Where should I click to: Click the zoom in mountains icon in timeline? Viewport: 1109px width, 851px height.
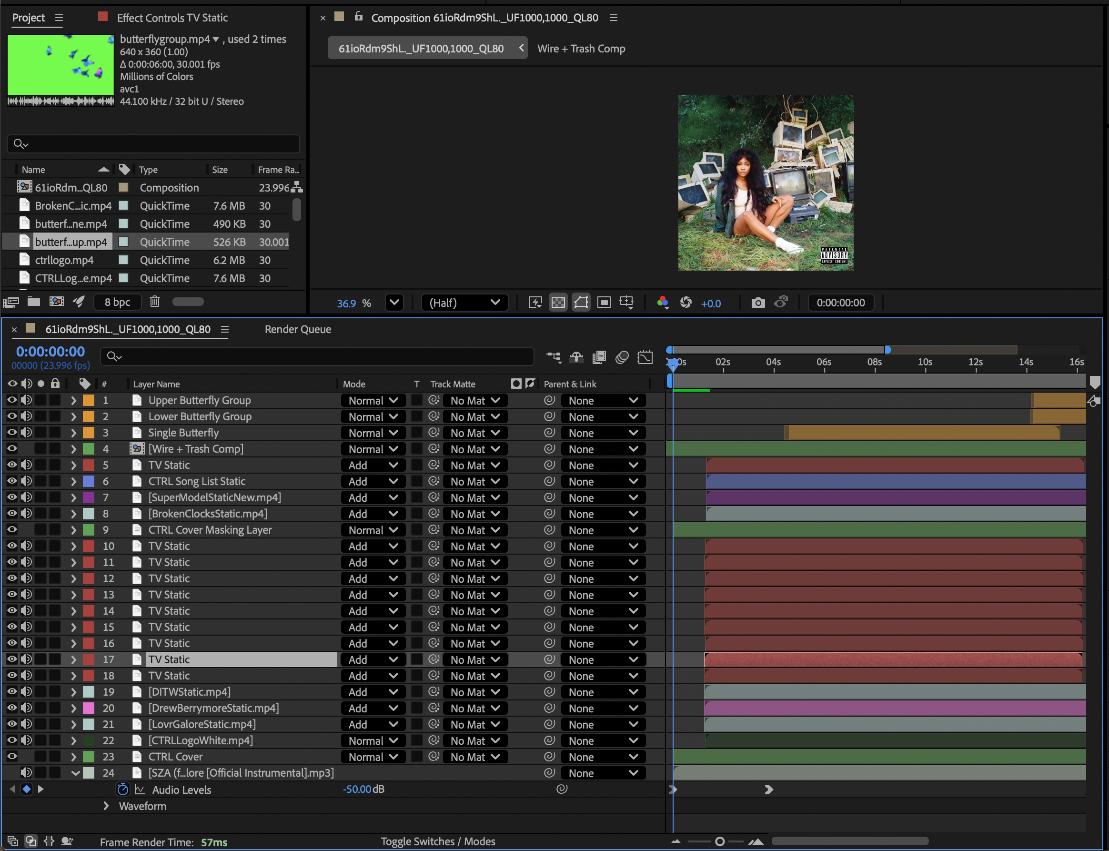point(756,841)
